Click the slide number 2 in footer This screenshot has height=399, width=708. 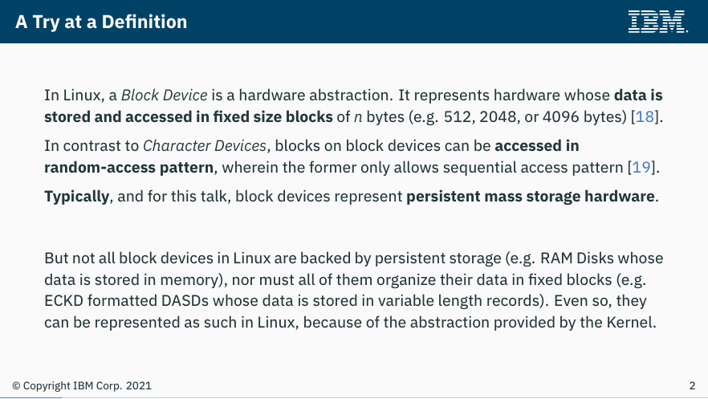tap(692, 385)
